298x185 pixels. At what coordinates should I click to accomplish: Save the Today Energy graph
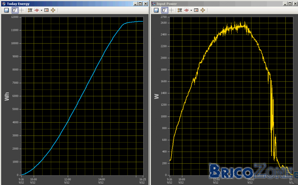pos(6,10)
